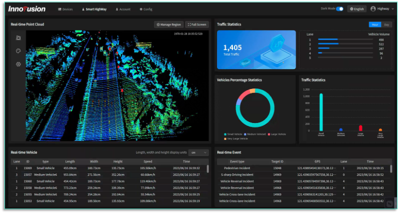Screen dimensions: 399x214
Task: Select vehicle row ID 15057
Action: (x=109, y=175)
